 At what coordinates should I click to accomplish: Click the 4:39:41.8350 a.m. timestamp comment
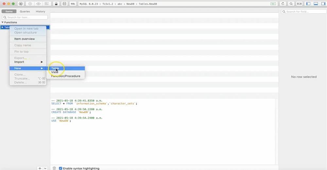77,101
